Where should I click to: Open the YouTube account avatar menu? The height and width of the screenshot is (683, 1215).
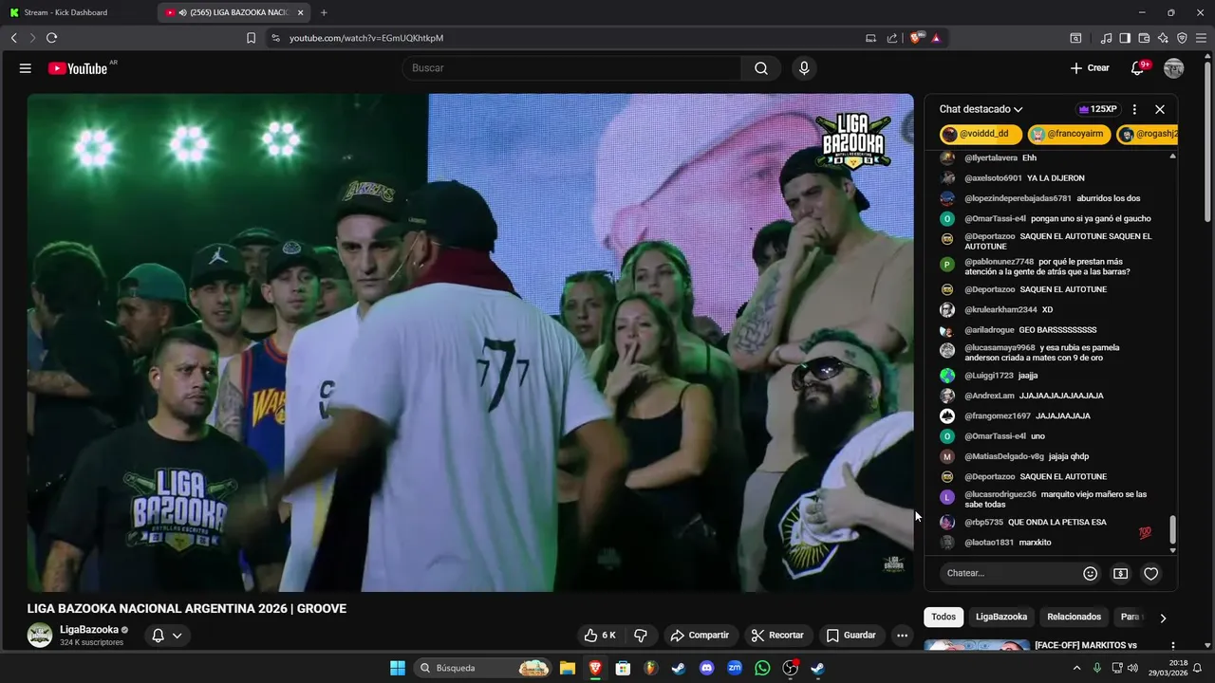tap(1174, 68)
